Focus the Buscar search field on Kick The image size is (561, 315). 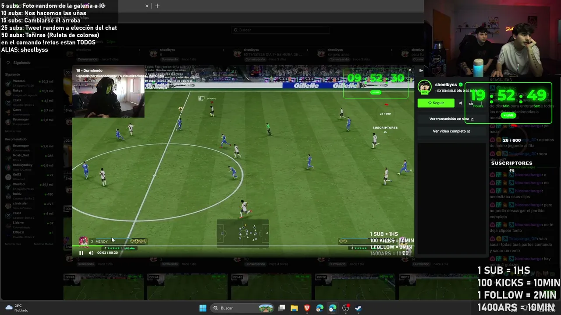click(280, 30)
